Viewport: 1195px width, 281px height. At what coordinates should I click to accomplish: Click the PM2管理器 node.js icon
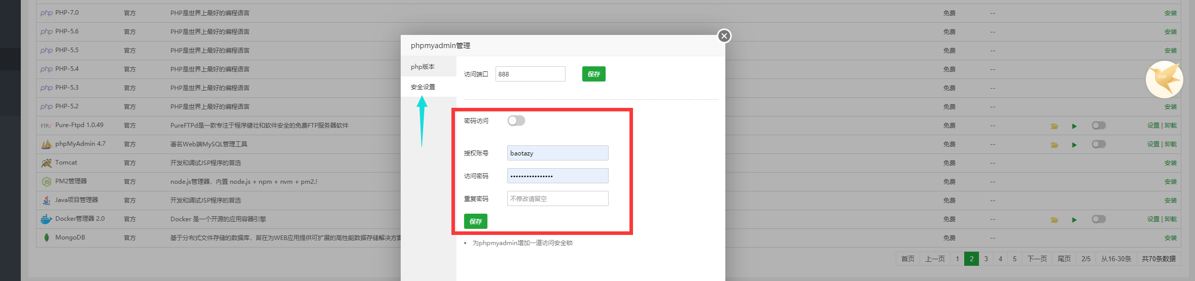pyautogui.click(x=46, y=182)
